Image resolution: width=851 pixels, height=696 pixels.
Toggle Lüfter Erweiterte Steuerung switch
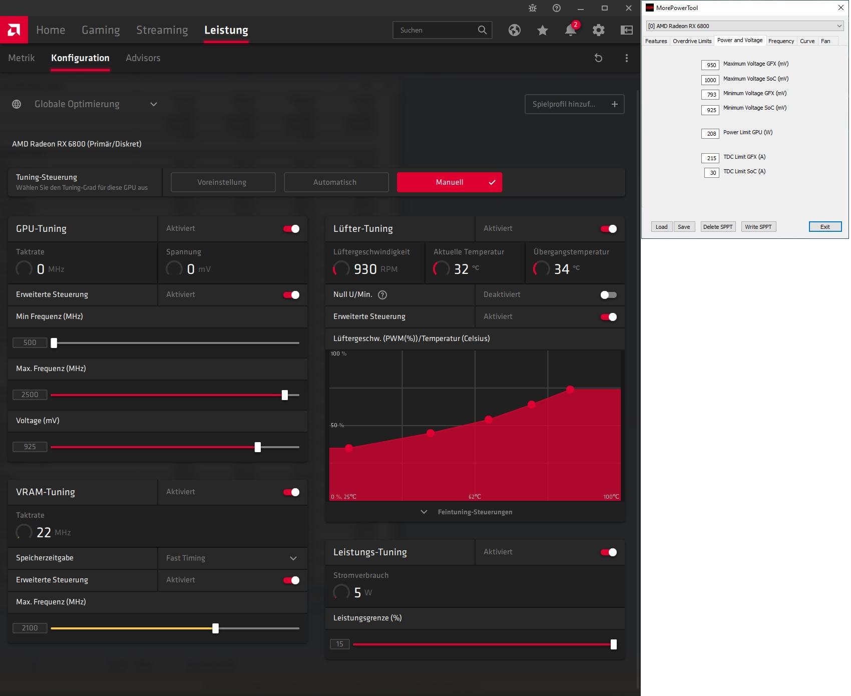[x=609, y=317]
